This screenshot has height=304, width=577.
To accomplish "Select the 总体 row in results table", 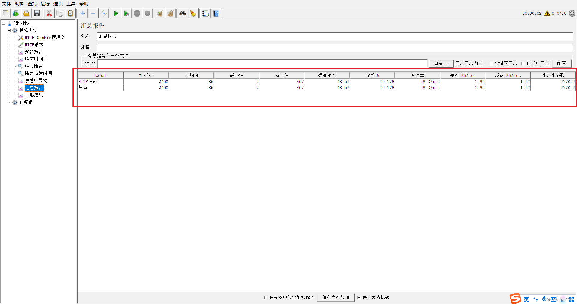I will click(327, 88).
